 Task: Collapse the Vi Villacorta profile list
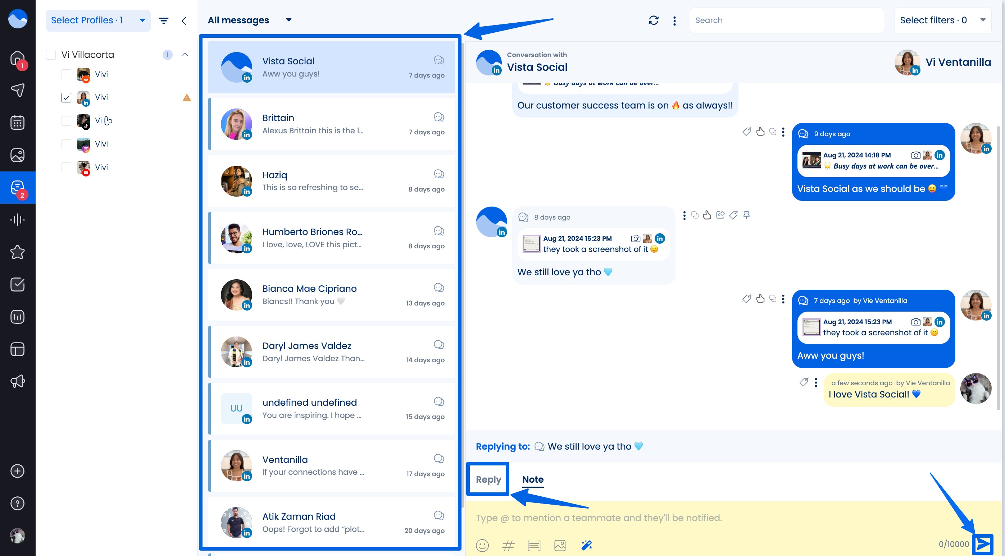(x=185, y=55)
